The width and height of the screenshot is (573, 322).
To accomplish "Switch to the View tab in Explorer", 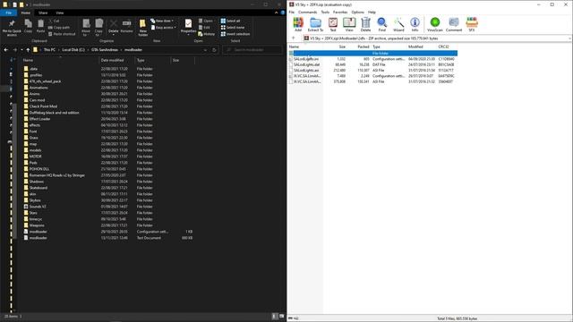I will (60, 13).
